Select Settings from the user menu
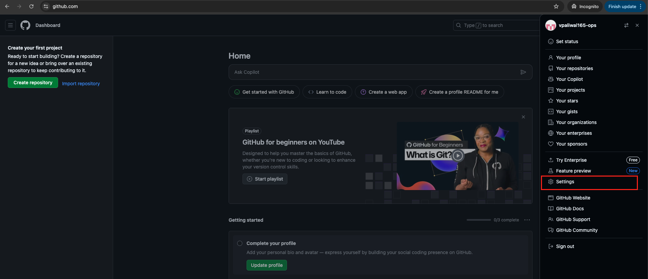The width and height of the screenshot is (648, 279). 565,182
